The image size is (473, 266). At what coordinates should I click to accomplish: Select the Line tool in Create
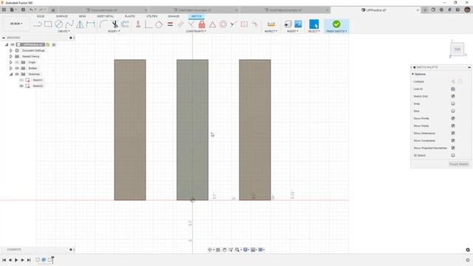coord(38,24)
